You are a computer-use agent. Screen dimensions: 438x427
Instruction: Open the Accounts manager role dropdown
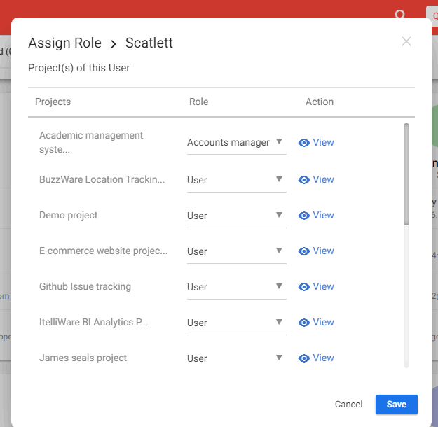click(237, 142)
